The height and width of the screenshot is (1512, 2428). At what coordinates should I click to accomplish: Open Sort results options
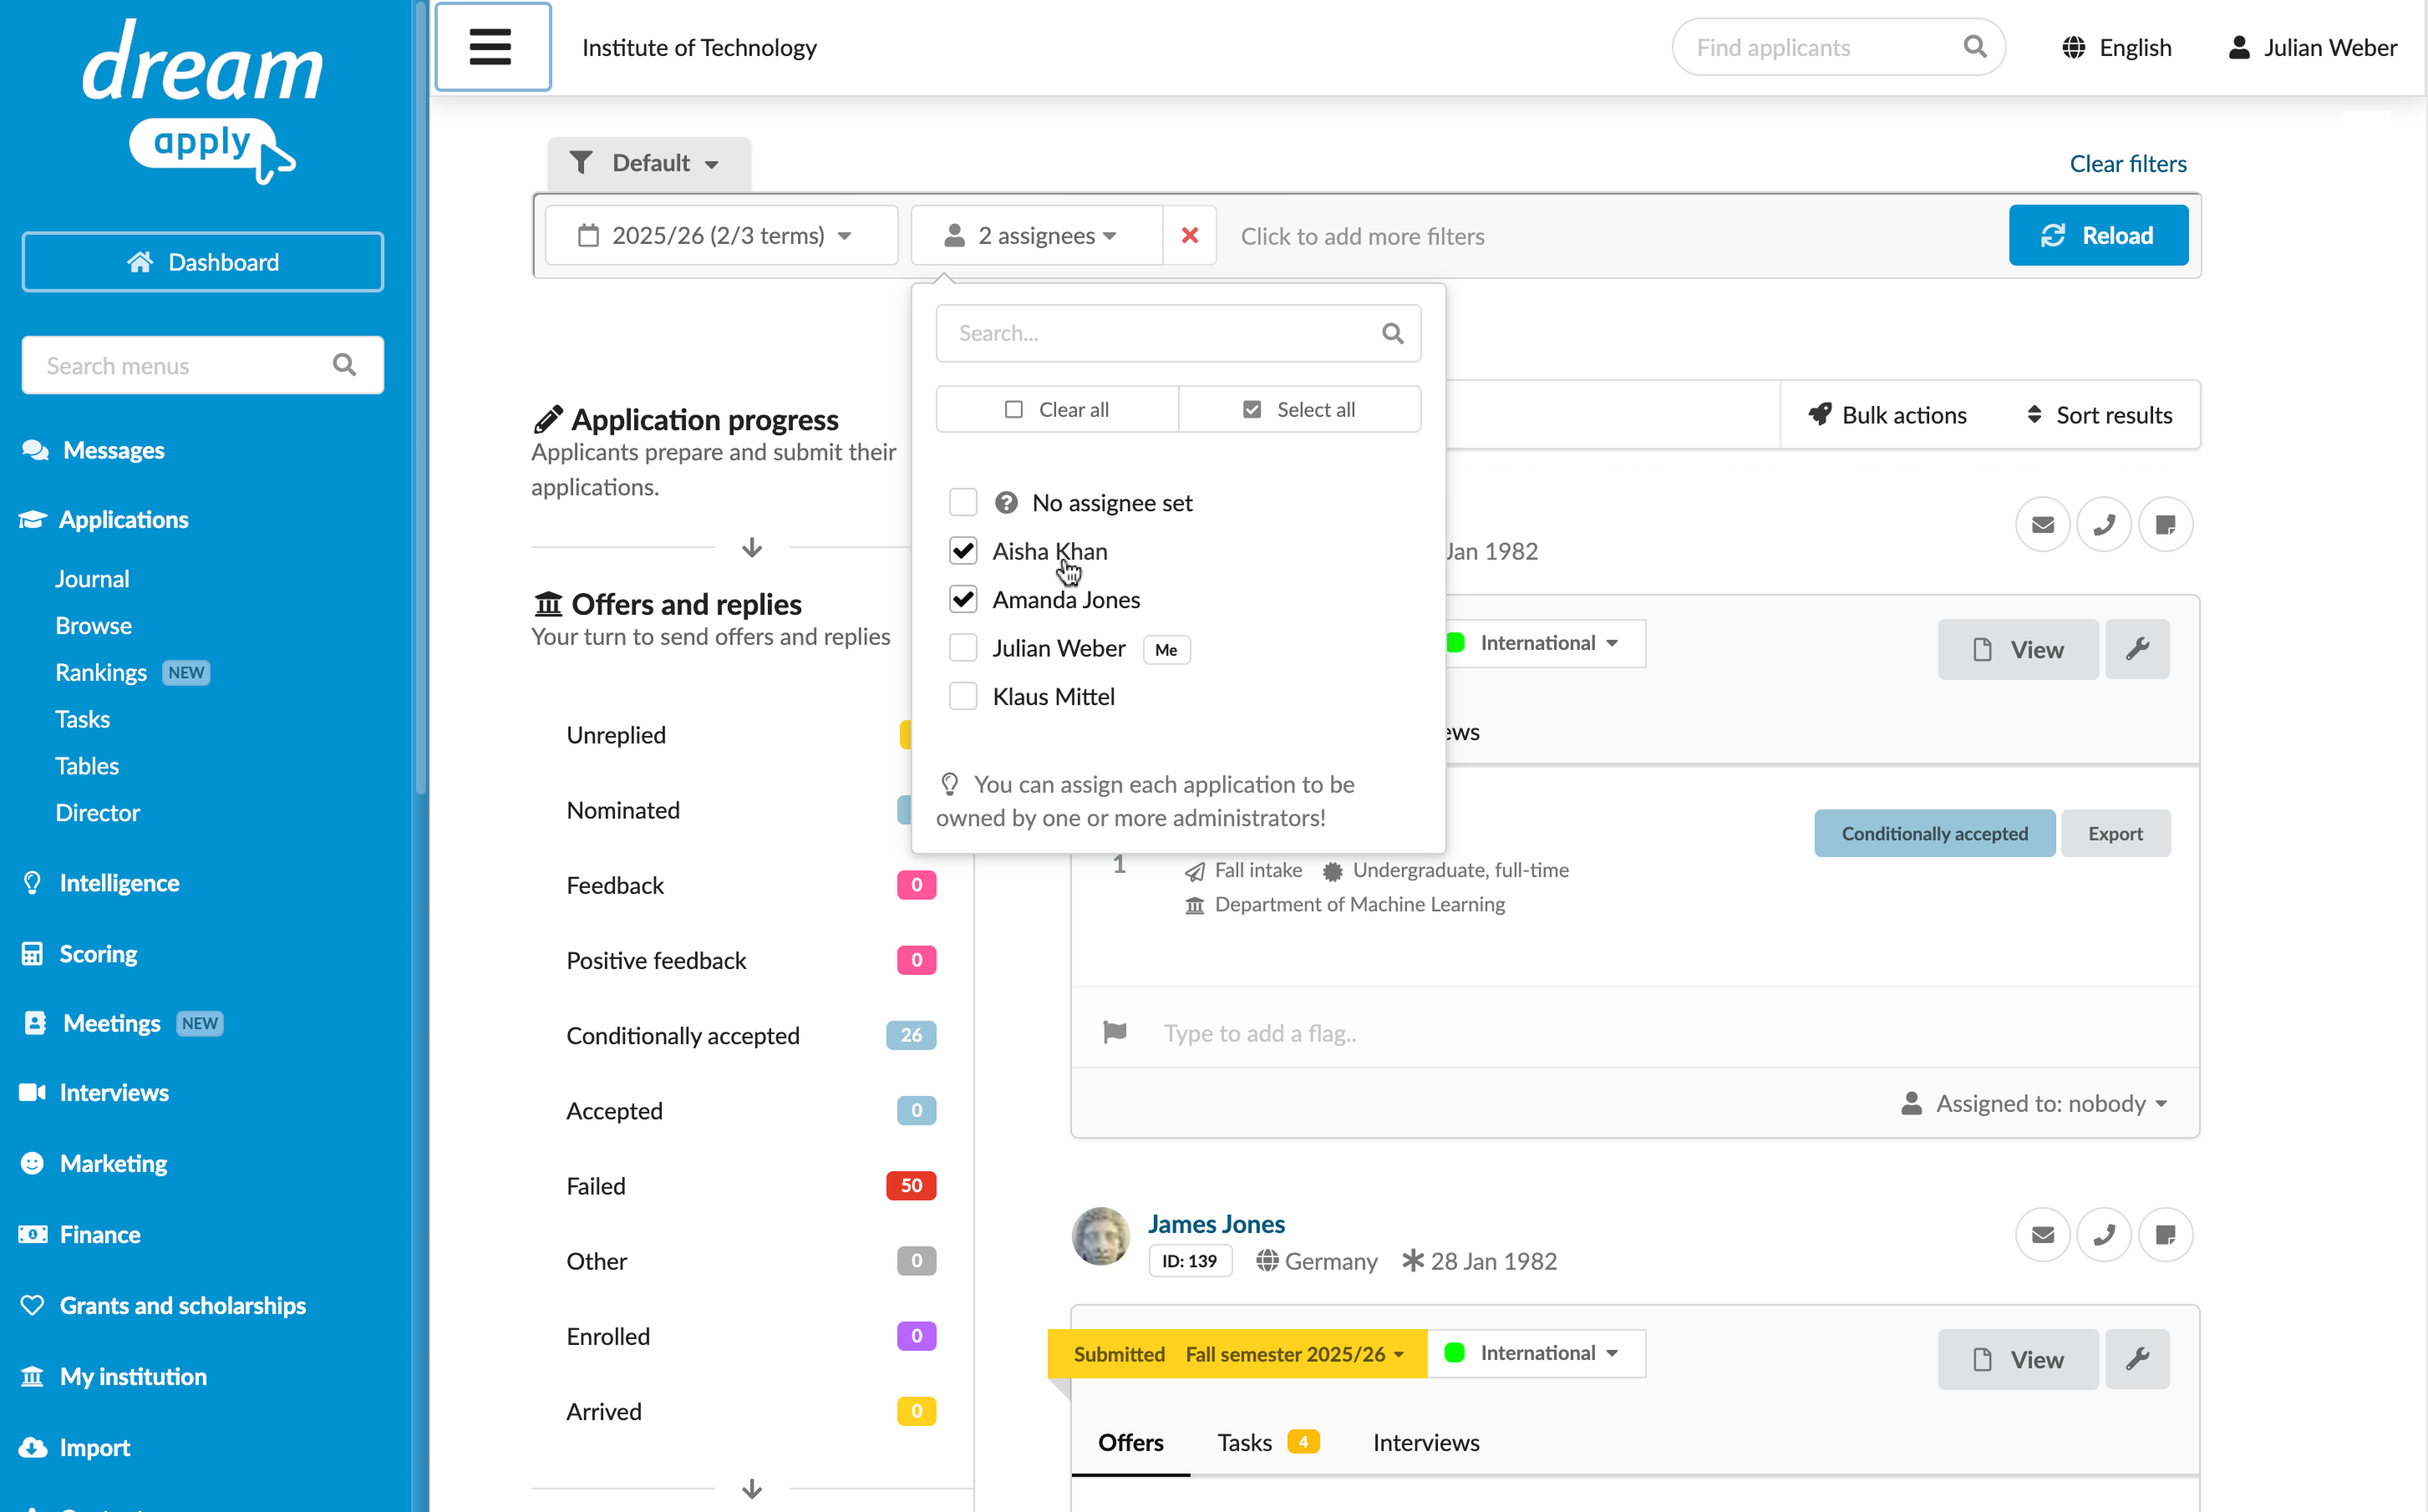pyautogui.click(x=2098, y=414)
